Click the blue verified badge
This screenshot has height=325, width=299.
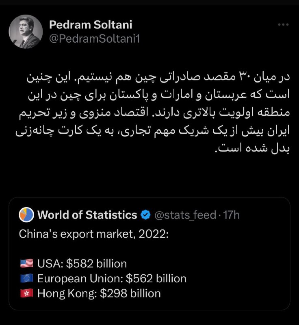[x=145, y=215]
